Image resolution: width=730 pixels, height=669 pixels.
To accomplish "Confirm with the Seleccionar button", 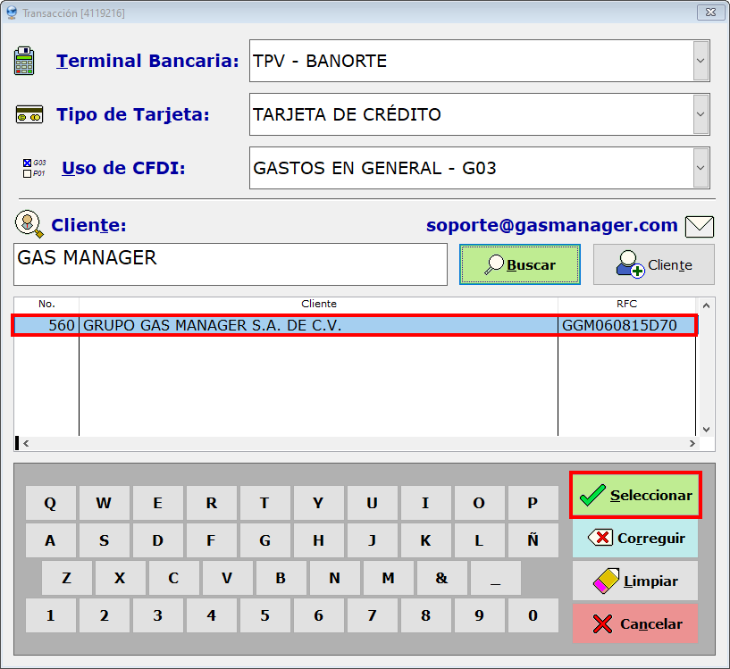I will (635, 496).
